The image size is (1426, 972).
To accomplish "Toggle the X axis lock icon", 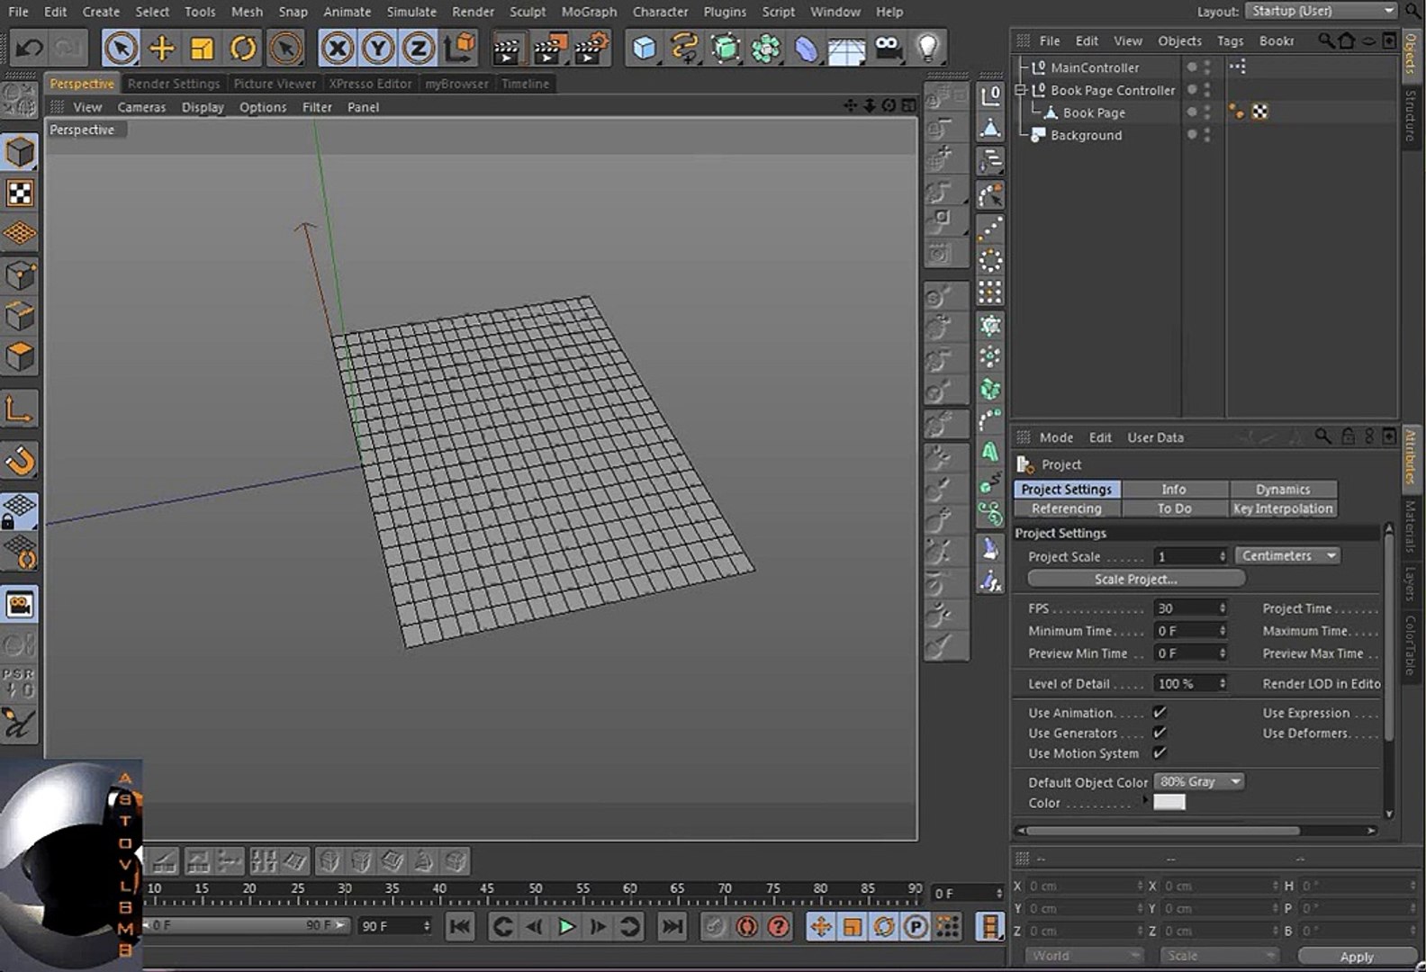I will coord(338,48).
